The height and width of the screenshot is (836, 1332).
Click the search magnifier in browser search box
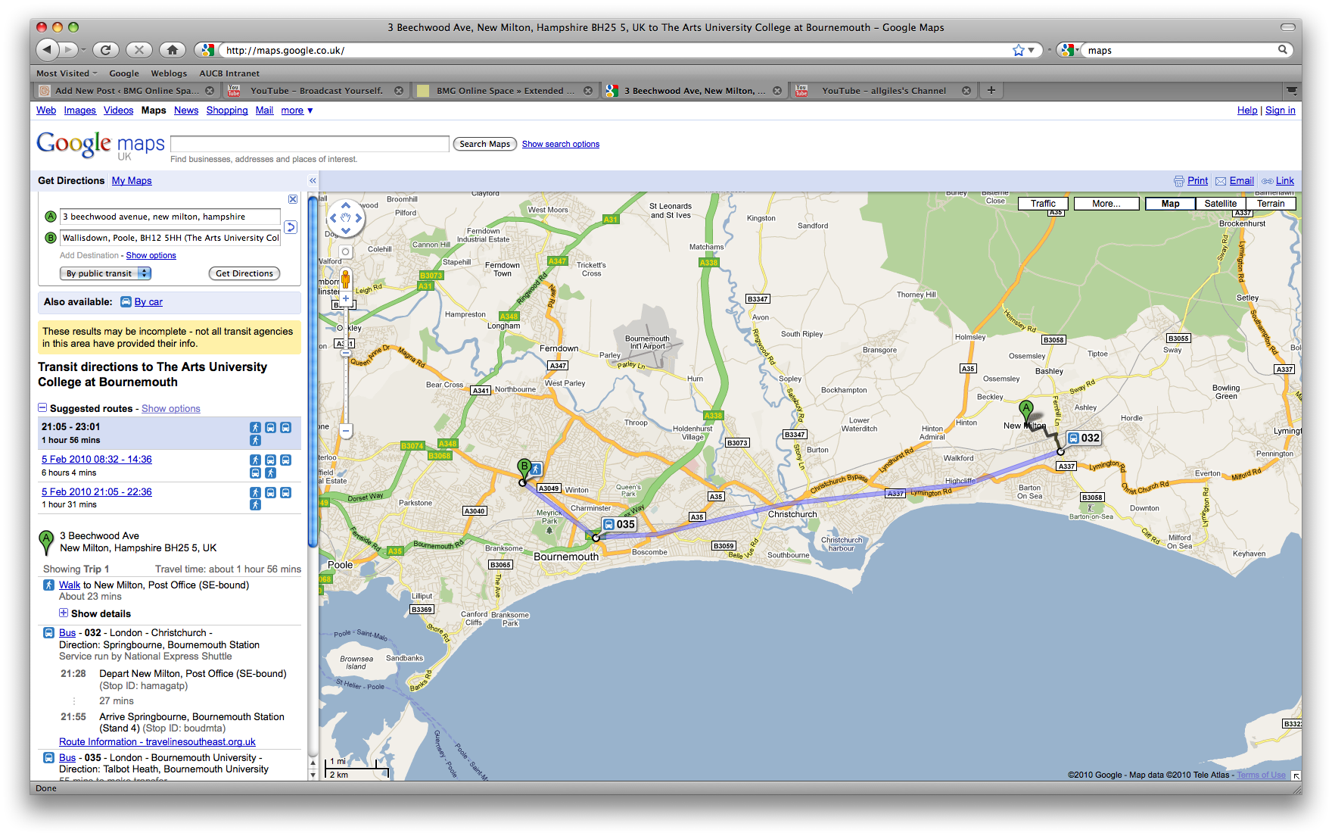pos(1283,50)
